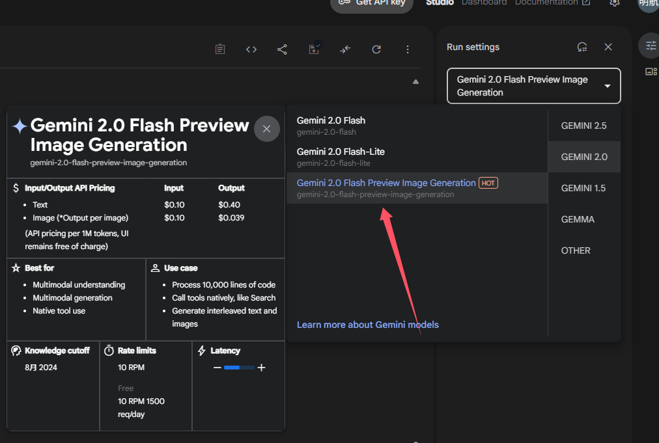Toggle the run settings sliders icon
659x443 pixels.
(651, 46)
